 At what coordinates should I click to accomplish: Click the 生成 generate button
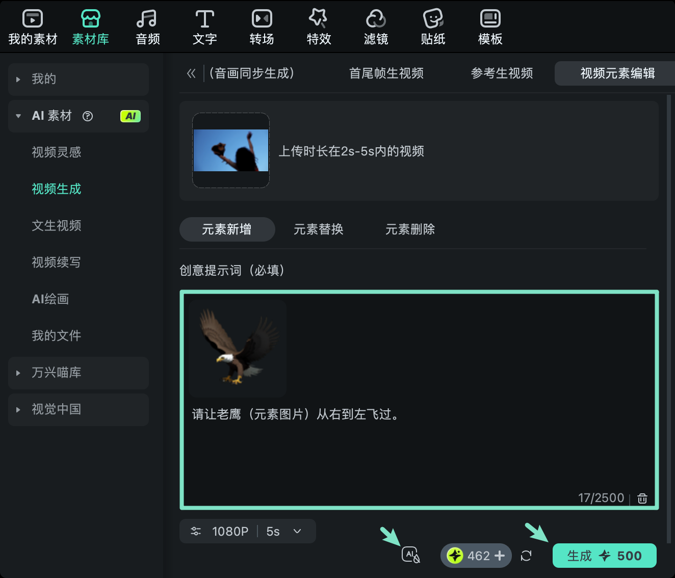[x=604, y=556]
